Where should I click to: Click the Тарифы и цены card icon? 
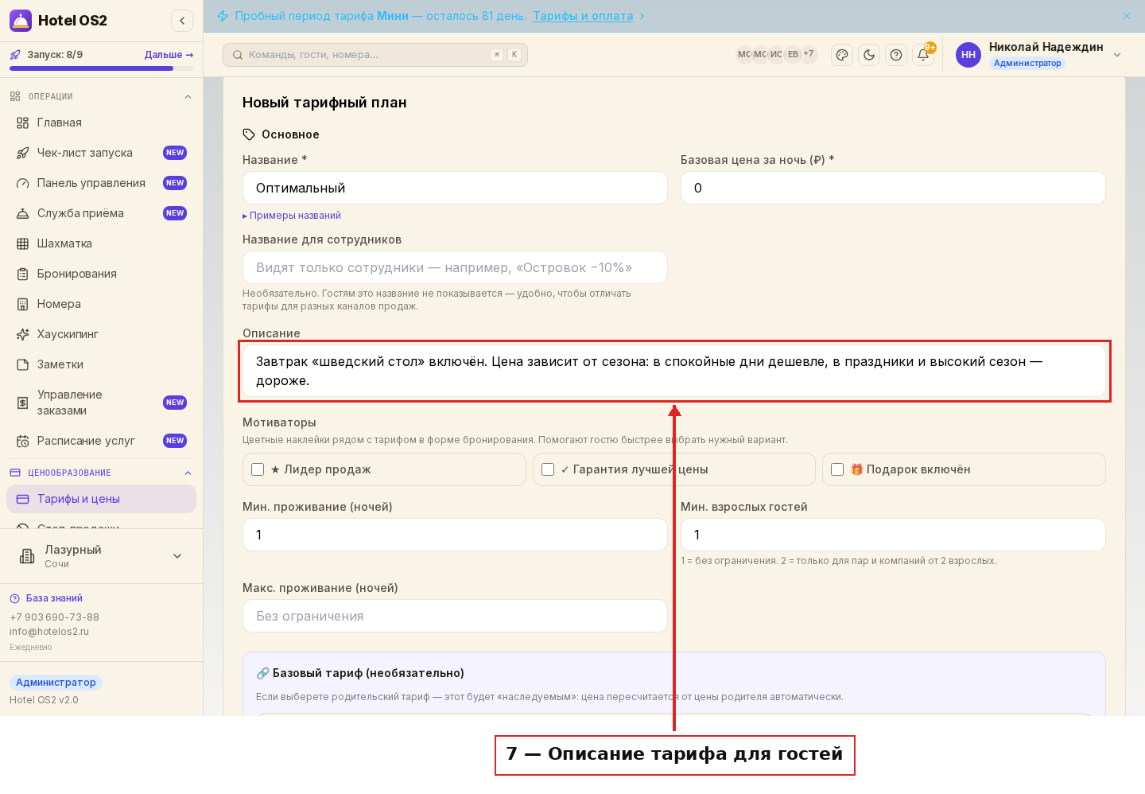(x=22, y=499)
